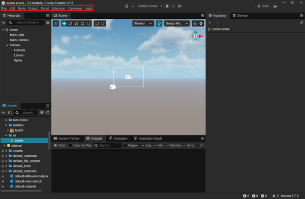Toggle the scene light bulb icon
Image resolution: width=305 pixels, height=199 pixels.
pyautogui.click(x=159, y=23)
